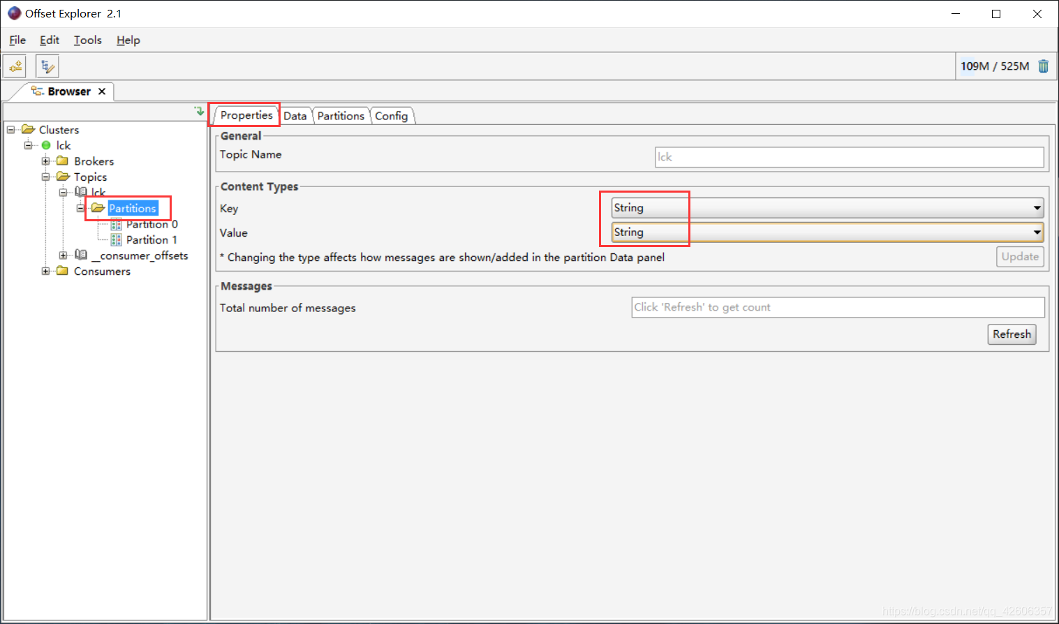Image resolution: width=1059 pixels, height=624 pixels.
Task: Run garbage collection via trash icon
Action: coord(1044,66)
